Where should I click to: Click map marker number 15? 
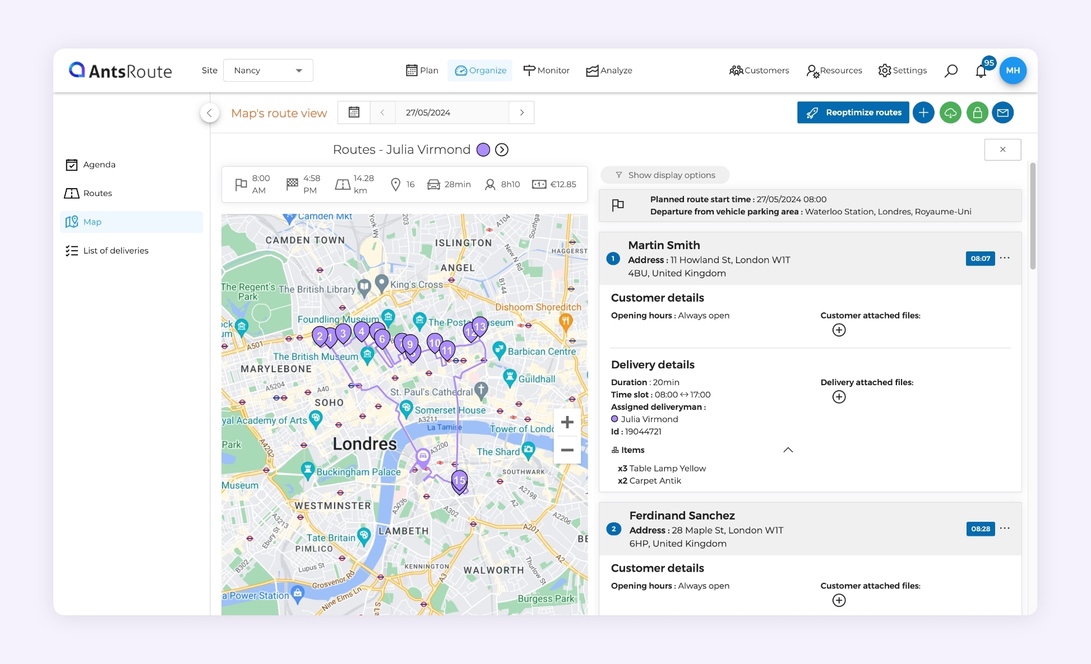pyautogui.click(x=459, y=480)
